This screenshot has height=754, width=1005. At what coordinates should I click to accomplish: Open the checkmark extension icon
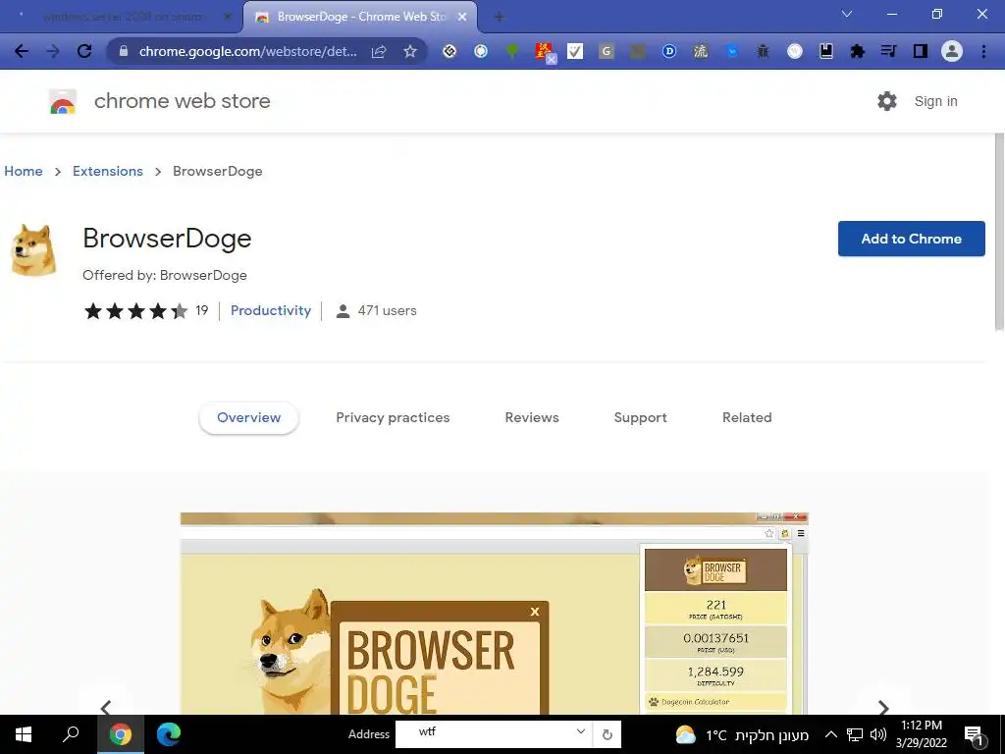tap(575, 51)
